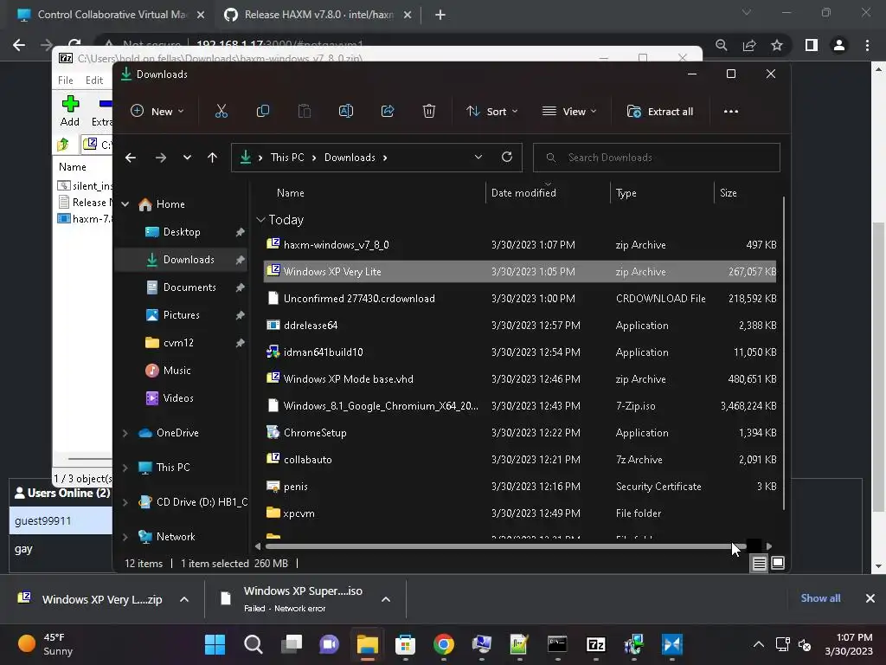Select the Windows_8.1_Google_Chromium ISO file
Viewport: 886px width, 665px height.
[520, 406]
